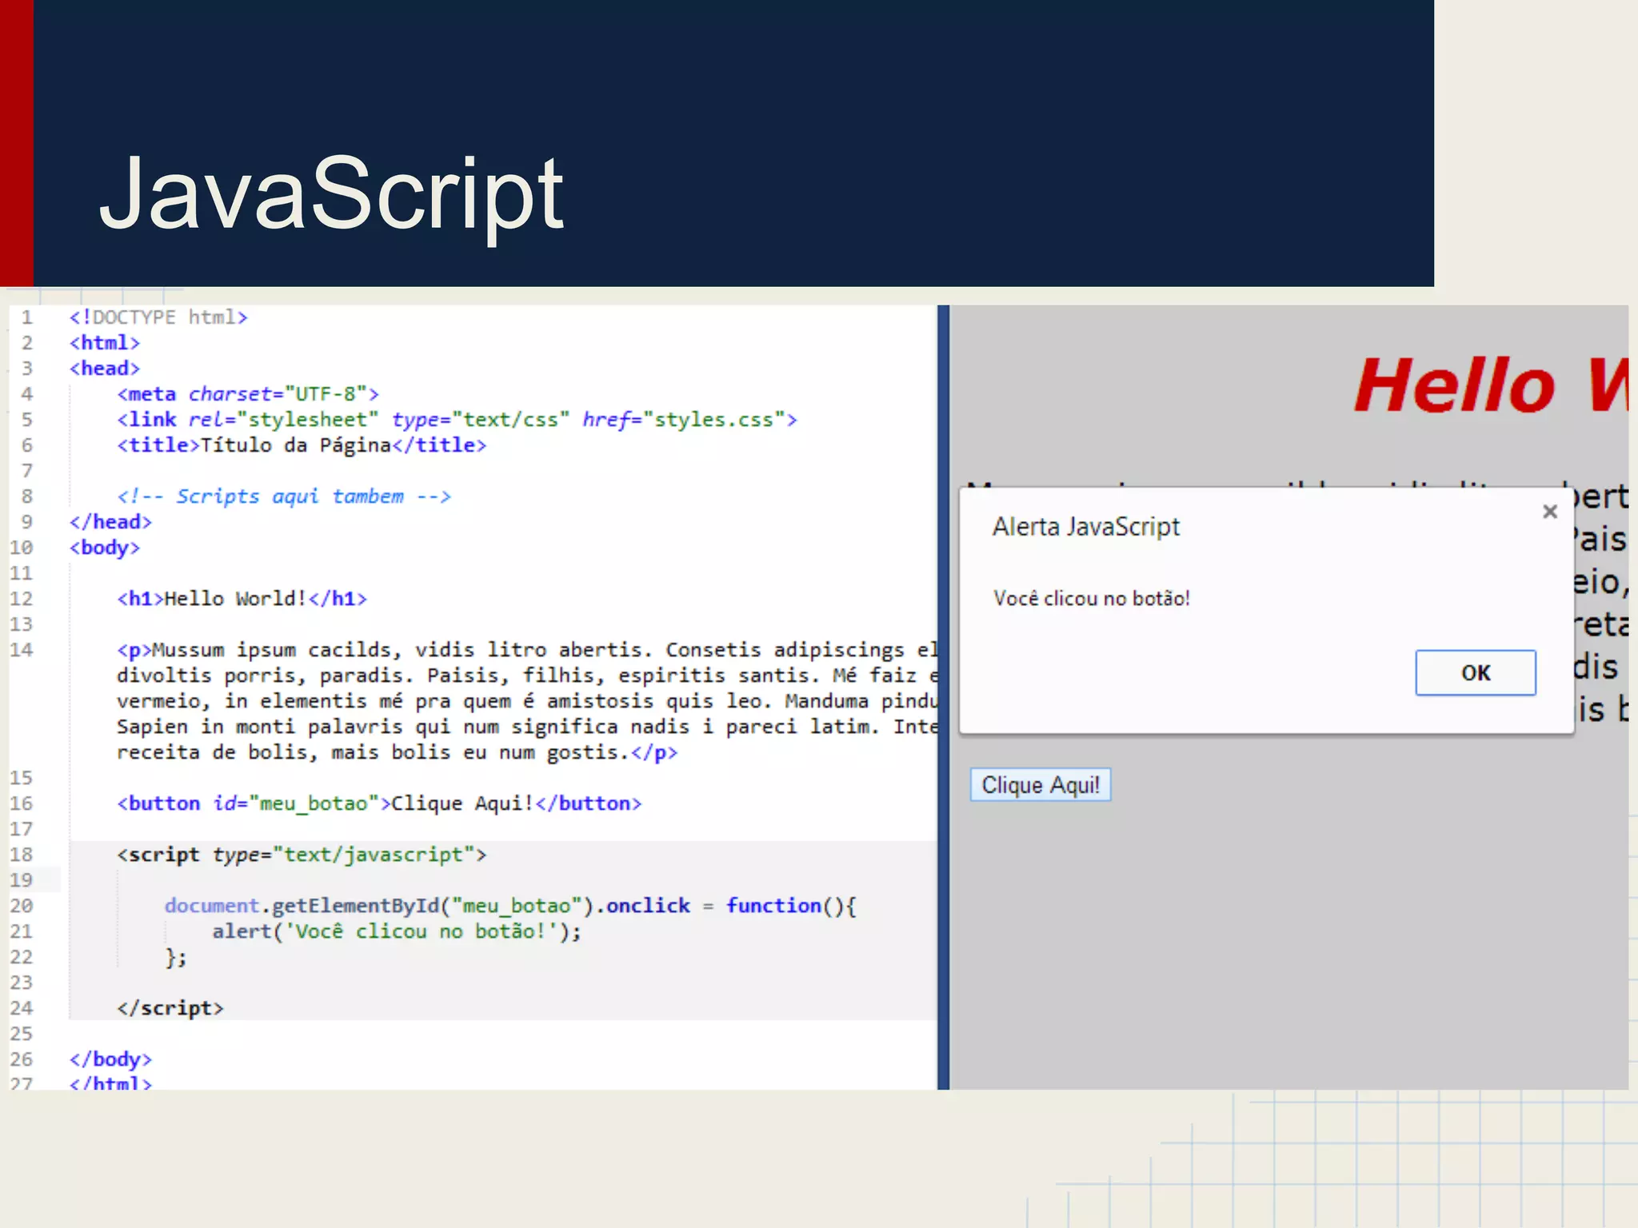Click the meta charset="UTF-8" line
Viewport: 1638px width, 1228px height.
pyautogui.click(x=248, y=394)
